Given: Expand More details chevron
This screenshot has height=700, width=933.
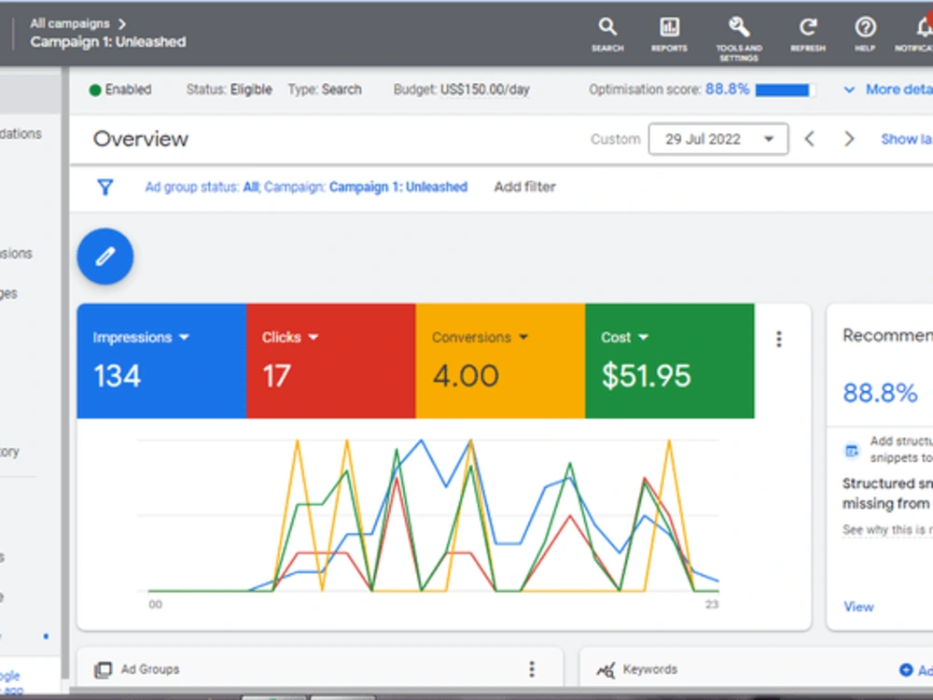Looking at the screenshot, I should tap(850, 90).
